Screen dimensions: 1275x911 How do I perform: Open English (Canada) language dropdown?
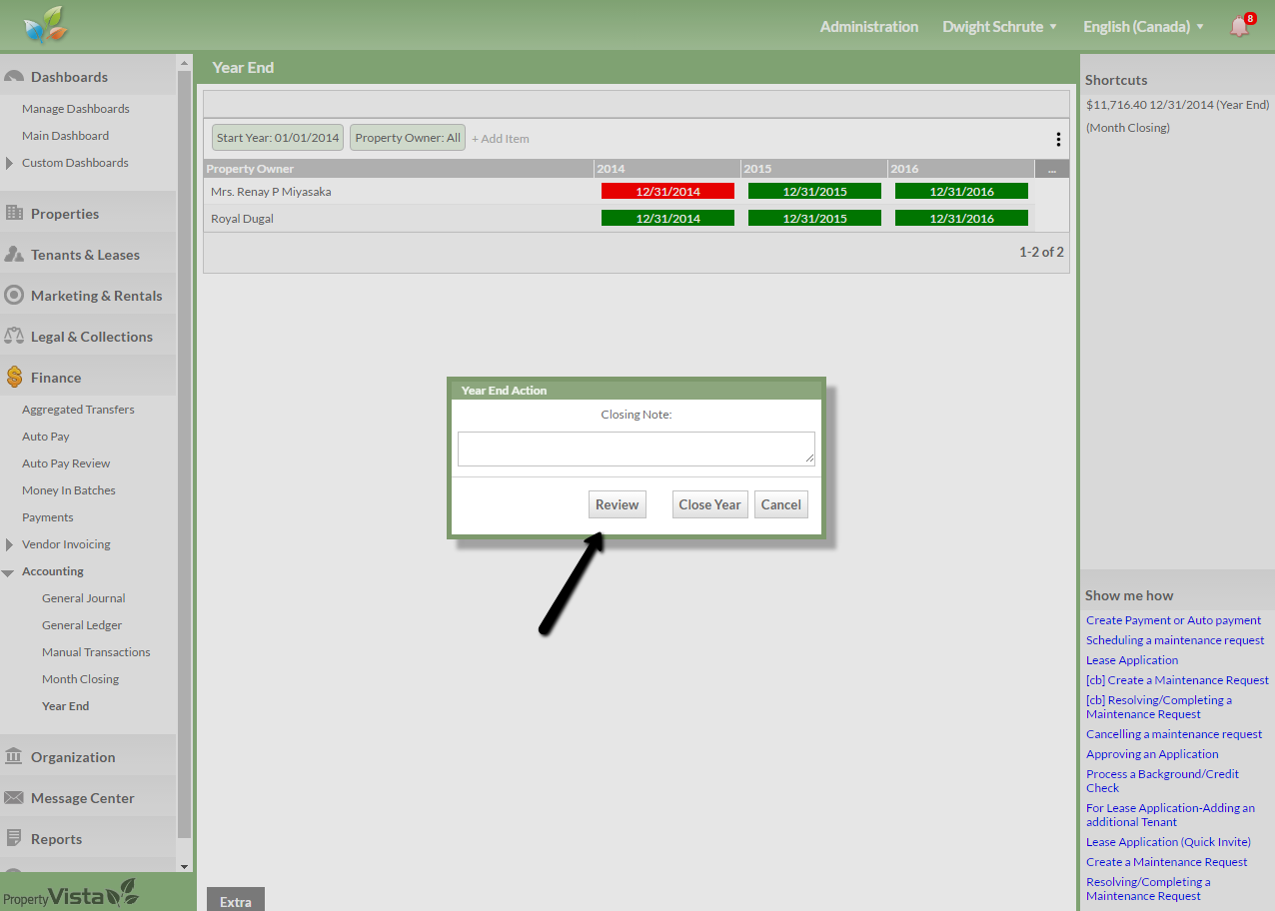tap(1143, 27)
